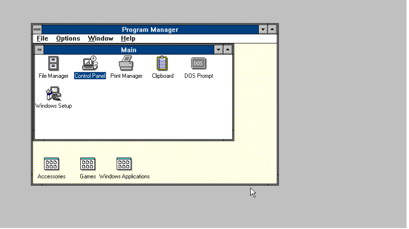
Task: Click the Main window title bar
Action: [129, 50]
